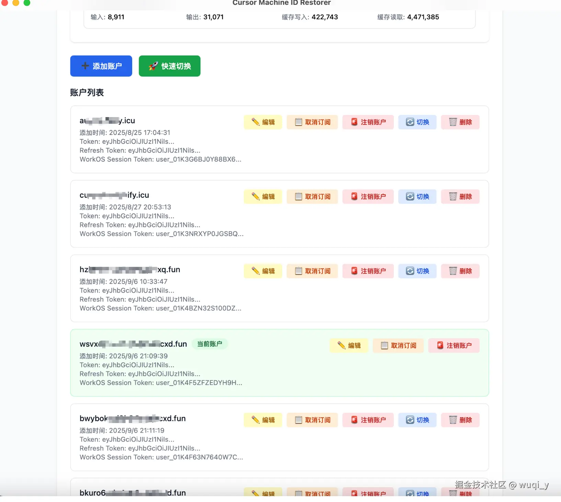Delete the xq.fun account
Image resolution: width=561 pixels, height=502 pixels.
point(460,271)
